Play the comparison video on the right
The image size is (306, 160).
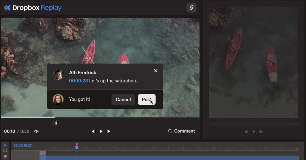254,132
